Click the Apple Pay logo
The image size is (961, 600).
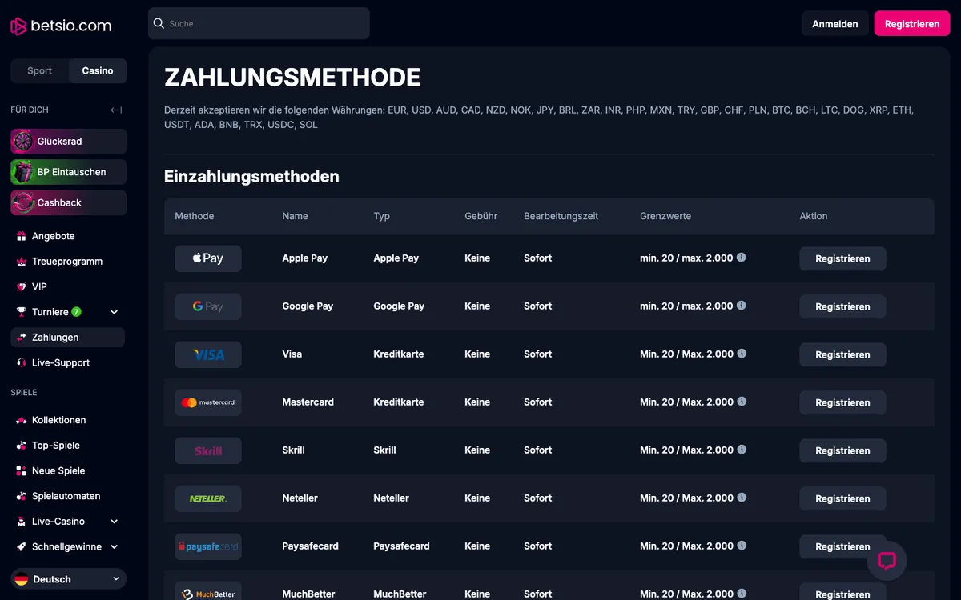click(x=208, y=258)
